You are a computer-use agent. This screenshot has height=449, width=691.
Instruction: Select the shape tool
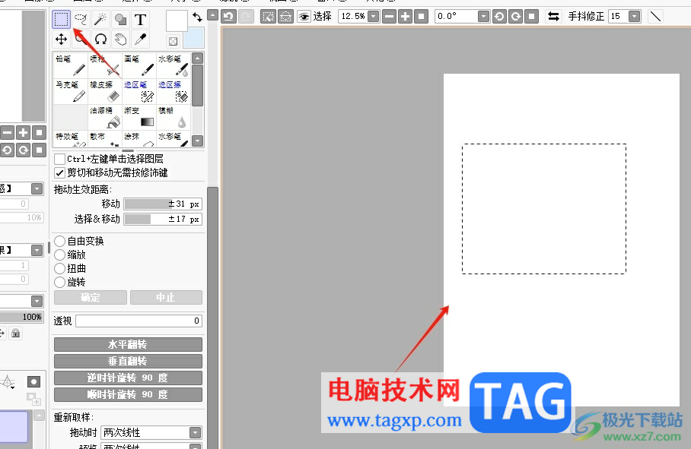click(x=120, y=19)
